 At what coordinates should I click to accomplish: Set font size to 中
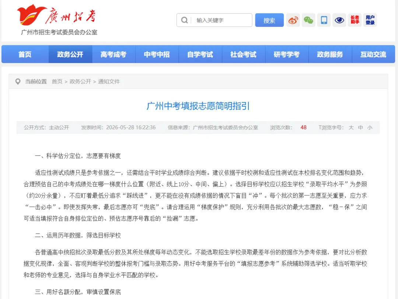(360, 128)
